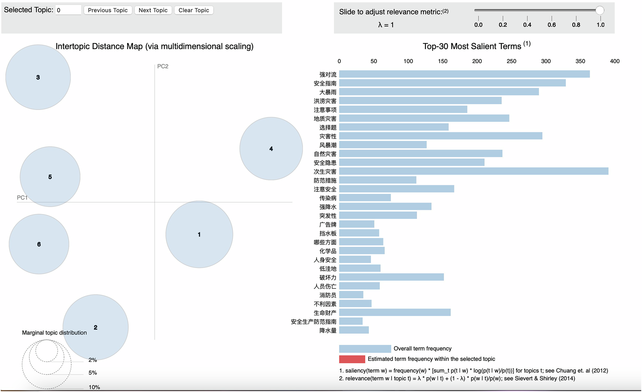Click topic circle 1 on the map
The image size is (642, 392).
tap(199, 234)
